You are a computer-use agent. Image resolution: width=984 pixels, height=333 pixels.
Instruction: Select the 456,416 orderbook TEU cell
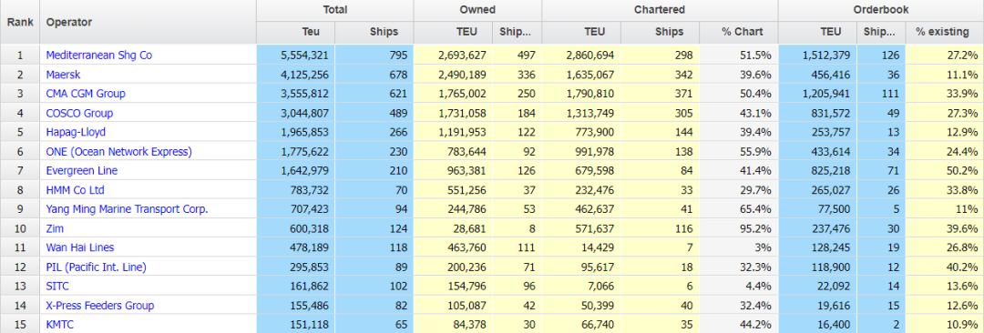817,75
